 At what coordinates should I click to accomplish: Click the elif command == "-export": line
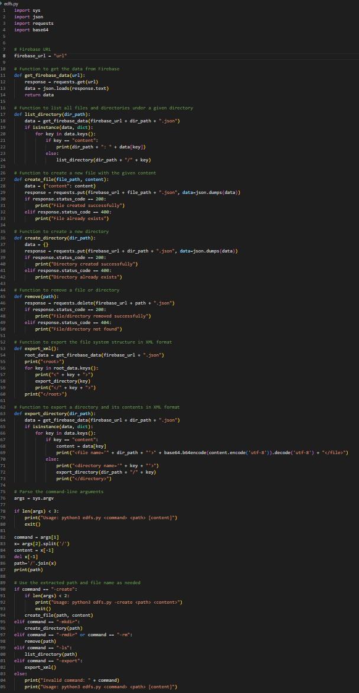(48, 660)
